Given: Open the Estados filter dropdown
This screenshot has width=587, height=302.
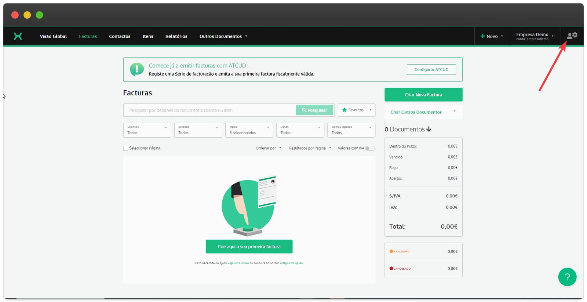Looking at the screenshot, I should coord(198,130).
